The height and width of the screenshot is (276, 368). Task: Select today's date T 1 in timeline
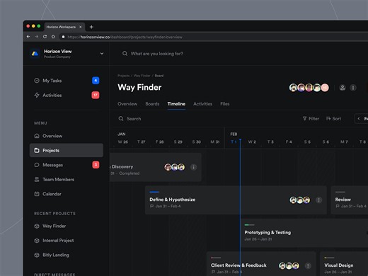tap(234, 142)
